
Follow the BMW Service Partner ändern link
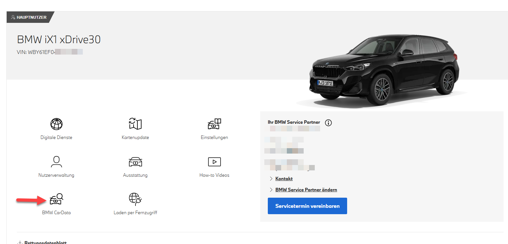tap(306, 190)
